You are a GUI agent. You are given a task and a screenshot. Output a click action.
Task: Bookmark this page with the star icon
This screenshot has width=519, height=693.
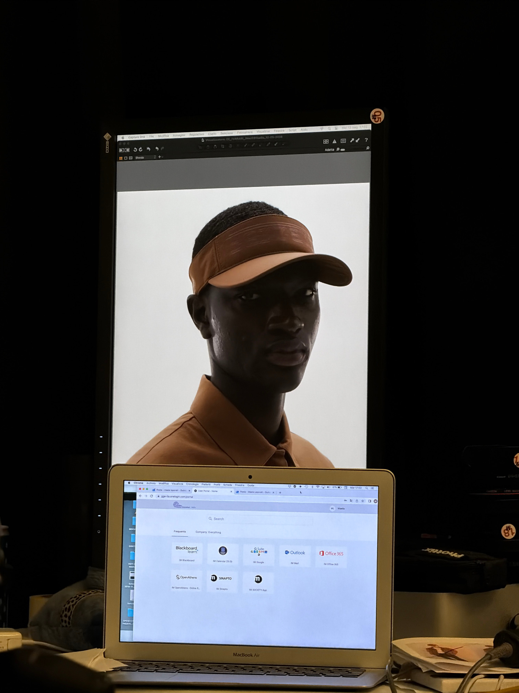pyautogui.click(x=363, y=501)
